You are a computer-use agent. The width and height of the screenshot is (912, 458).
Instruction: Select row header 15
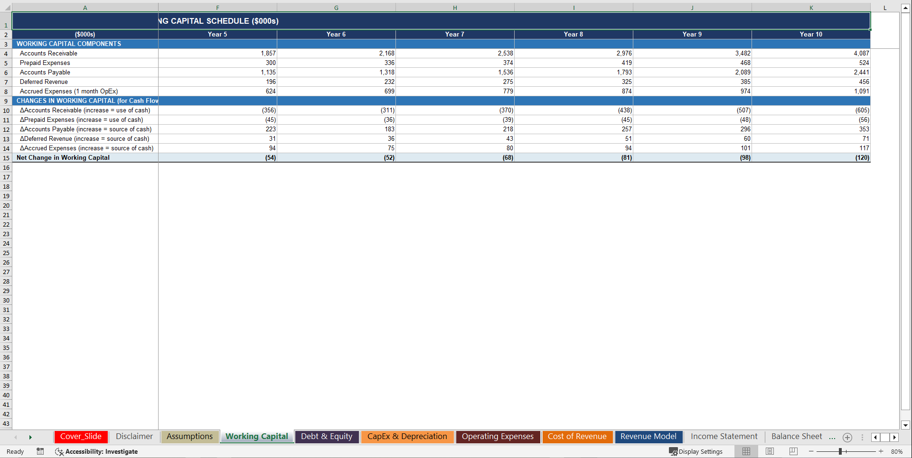tap(6, 158)
